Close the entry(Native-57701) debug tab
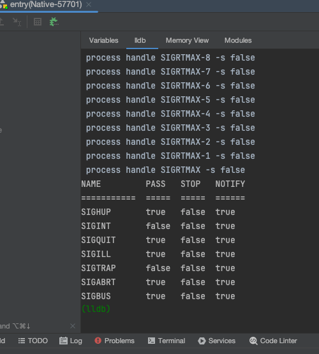 [89, 4]
